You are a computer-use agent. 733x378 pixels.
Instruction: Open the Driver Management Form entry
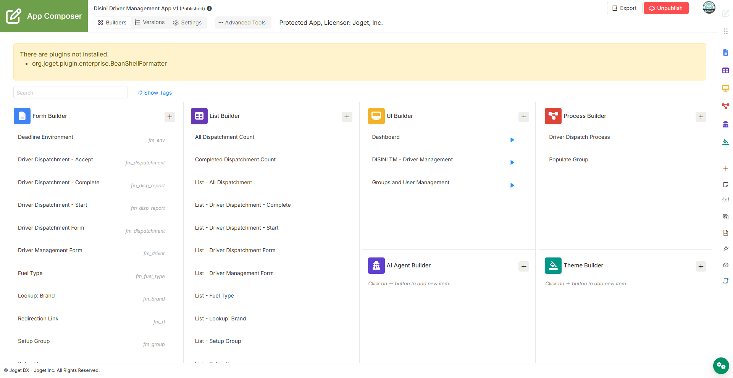50,250
